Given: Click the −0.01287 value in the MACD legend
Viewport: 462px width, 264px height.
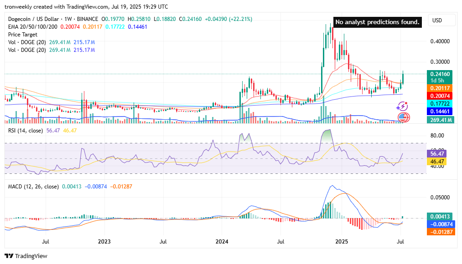Looking at the screenshot, I should (121, 187).
